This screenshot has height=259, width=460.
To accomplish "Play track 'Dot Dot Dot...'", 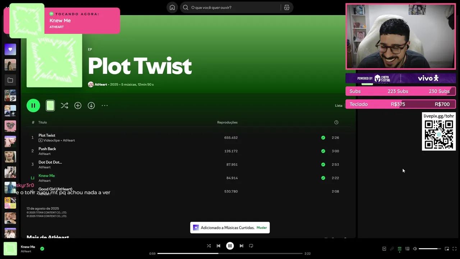I will tap(50, 162).
